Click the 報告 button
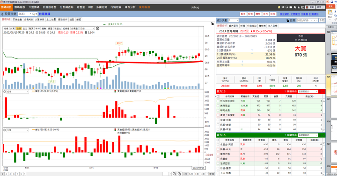 250,14
